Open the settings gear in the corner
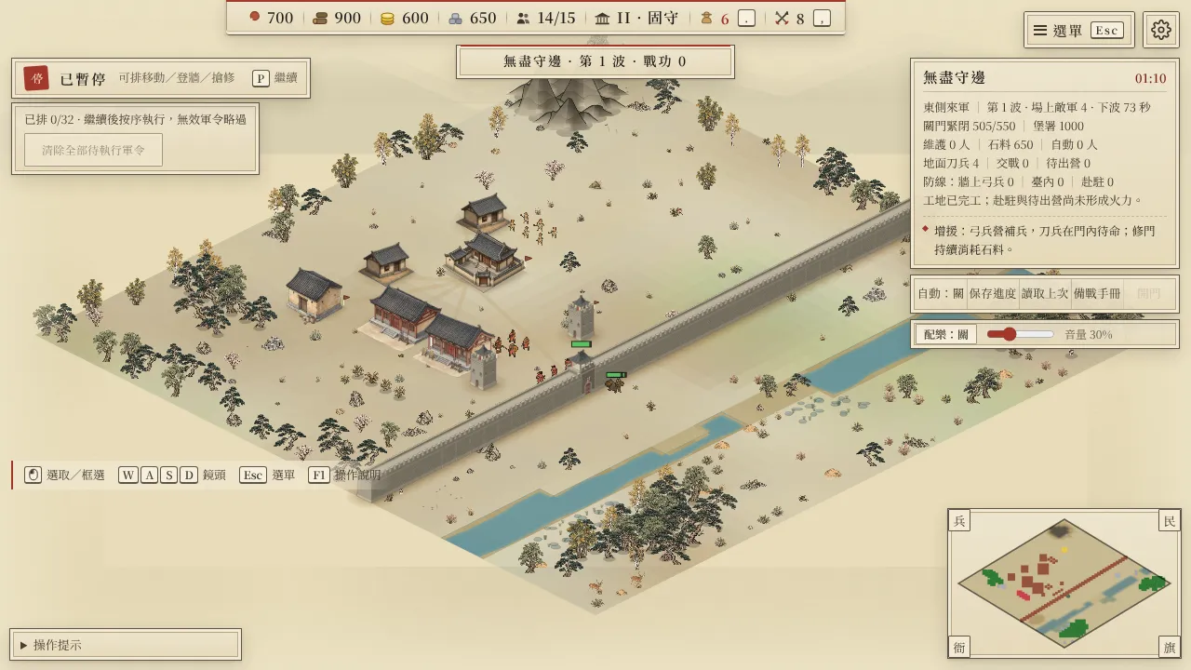1191x670 pixels. [x=1160, y=30]
